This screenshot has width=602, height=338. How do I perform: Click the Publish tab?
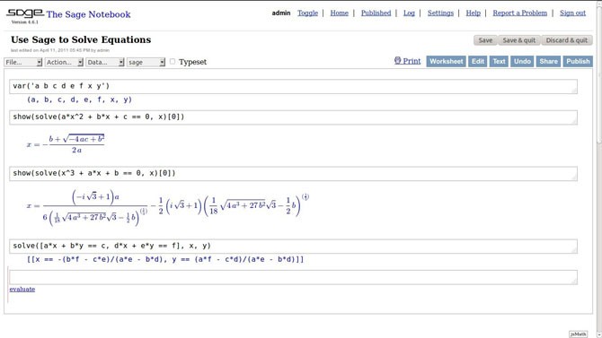point(578,61)
